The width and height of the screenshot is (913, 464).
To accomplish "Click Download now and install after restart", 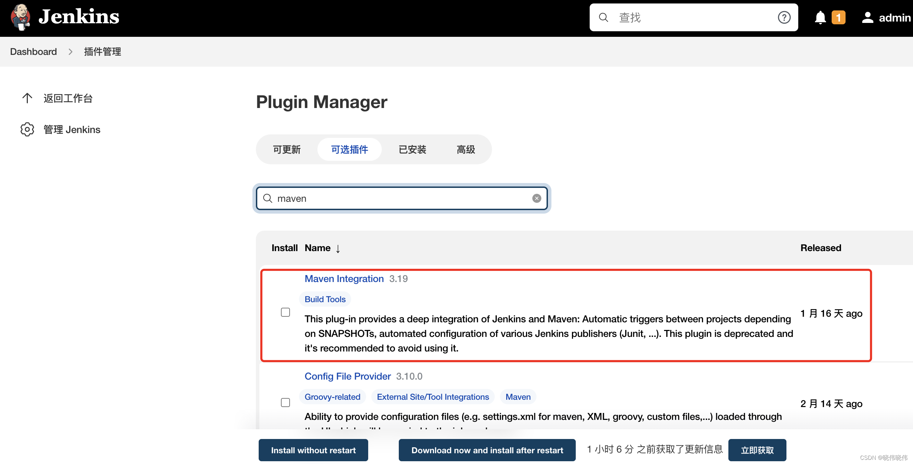I will [487, 450].
